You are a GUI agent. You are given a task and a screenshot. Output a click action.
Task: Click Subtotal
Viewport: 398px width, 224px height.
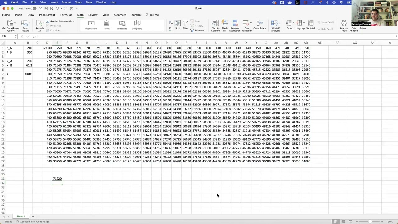click(x=310, y=25)
